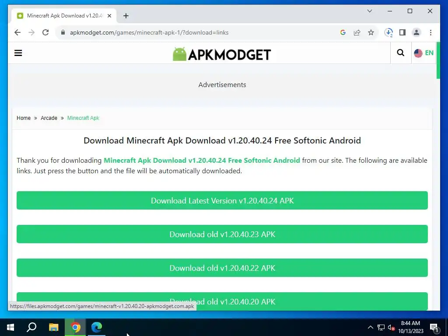Click the address bar URL
The image size is (448, 336).
[149, 32]
